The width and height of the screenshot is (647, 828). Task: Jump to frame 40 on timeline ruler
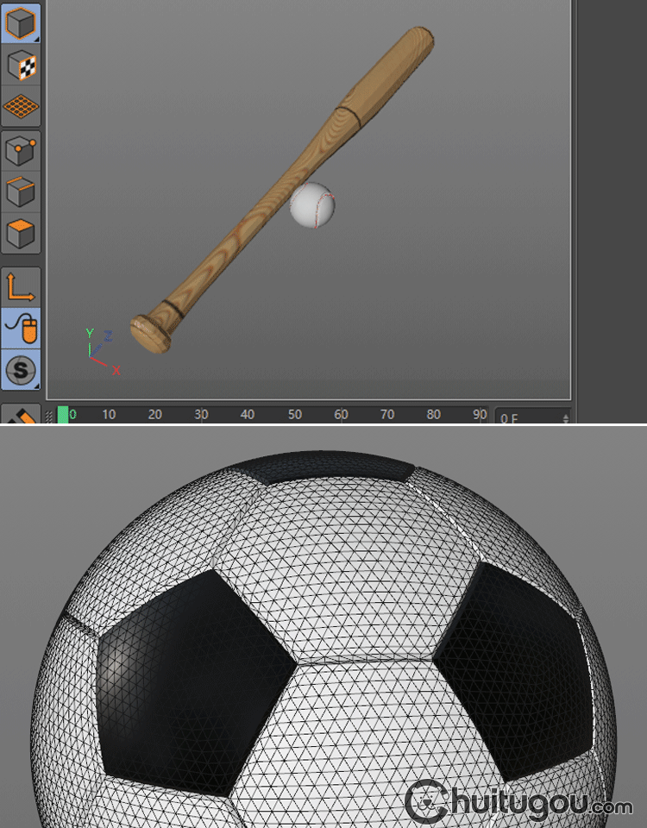pyautogui.click(x=248, y=415)
